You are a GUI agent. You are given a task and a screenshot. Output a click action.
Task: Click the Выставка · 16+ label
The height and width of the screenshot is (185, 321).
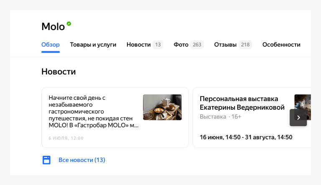pyautogui.click(x=220, y=117)
